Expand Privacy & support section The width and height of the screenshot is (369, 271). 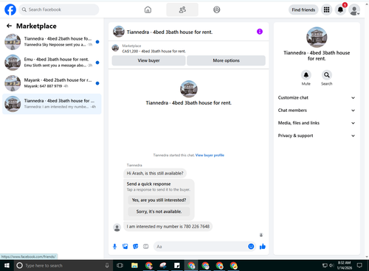point(317,135)
